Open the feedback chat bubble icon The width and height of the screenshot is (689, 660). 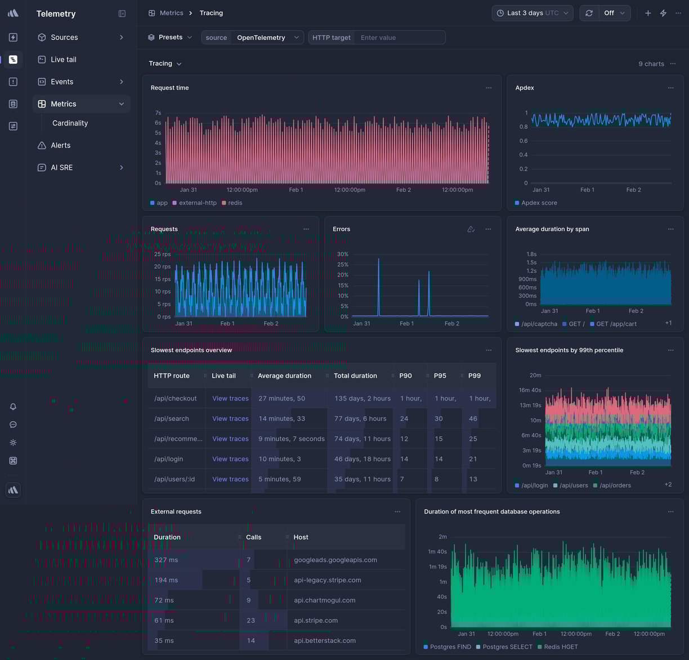(x=13, y=425)
